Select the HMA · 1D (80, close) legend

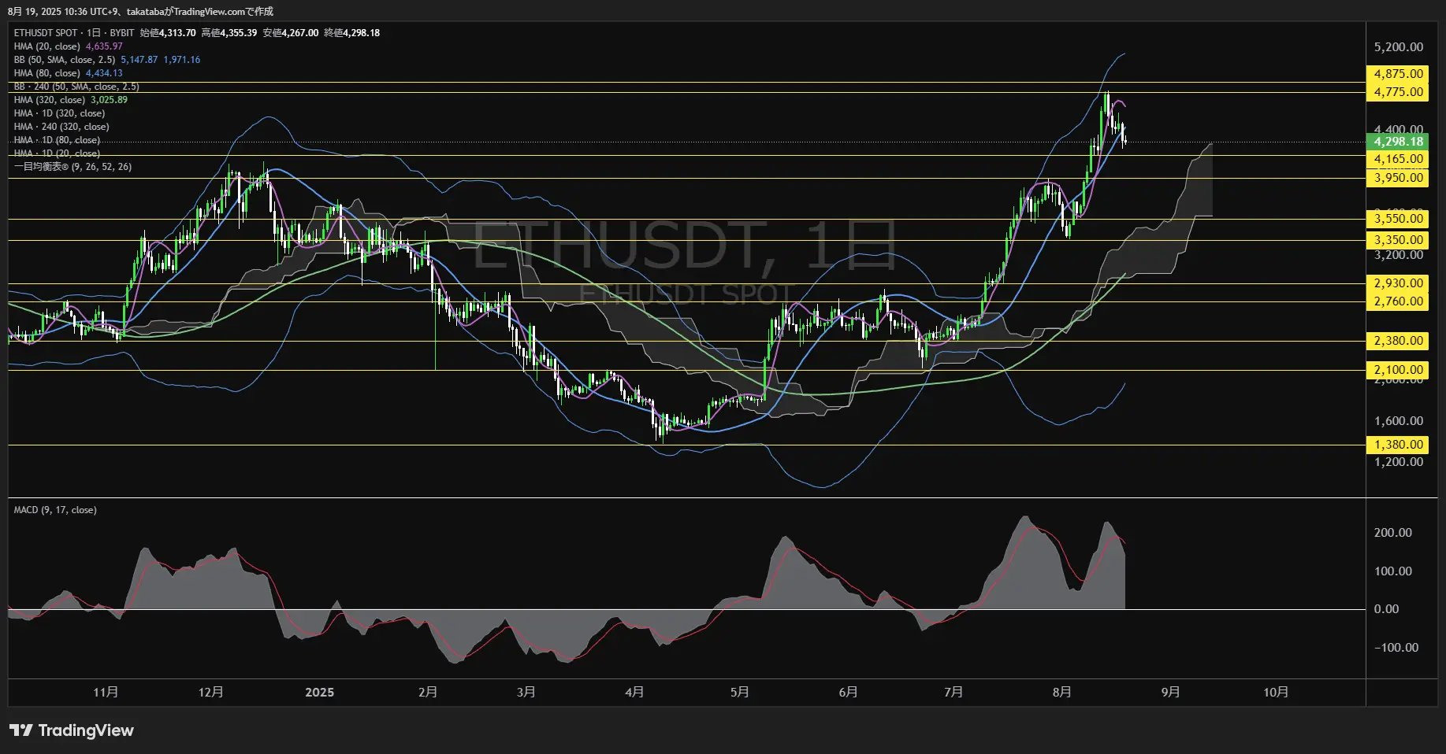click(57, 140)
